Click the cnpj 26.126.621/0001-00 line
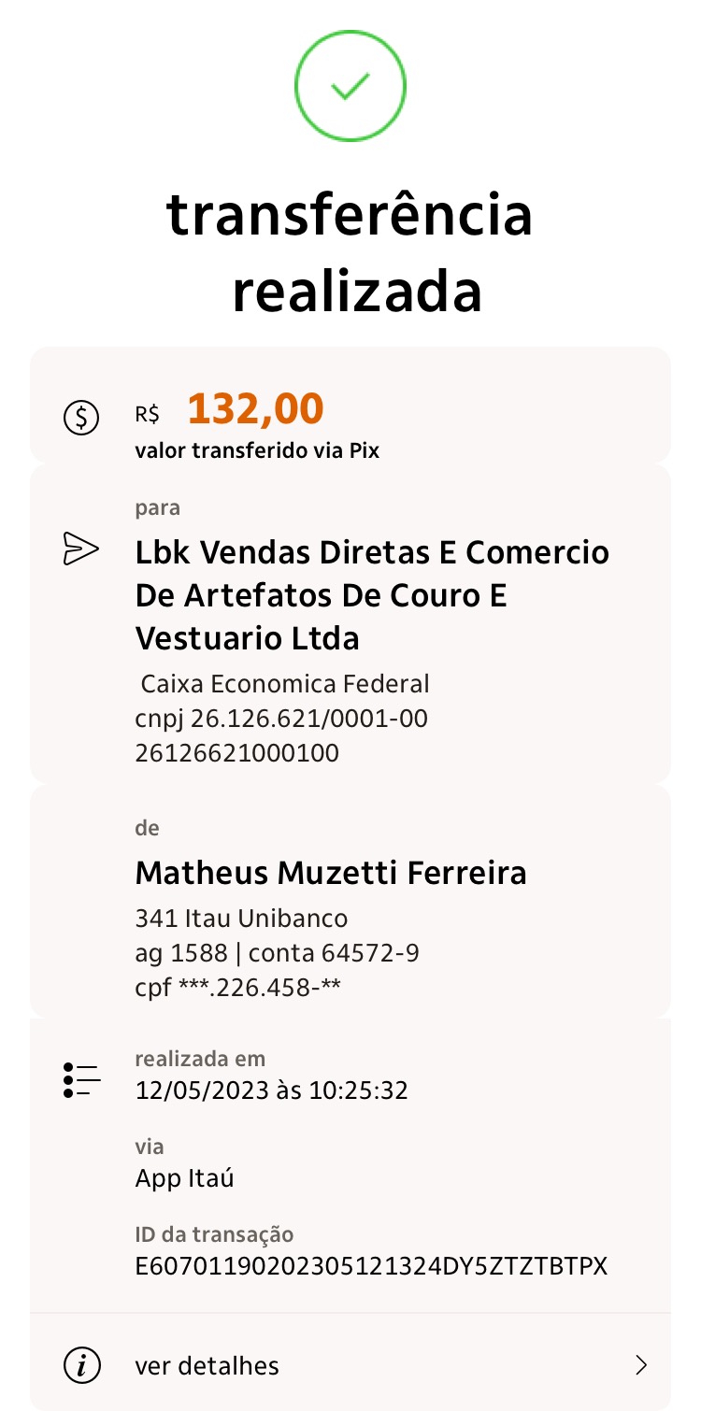This screenshot has width=701, height=1411. 281,719
